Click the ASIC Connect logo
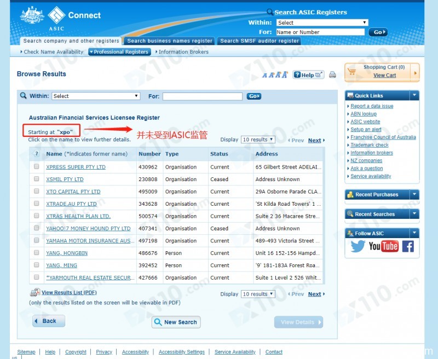Viewport: 438px width, 359px height. [60, 18]
